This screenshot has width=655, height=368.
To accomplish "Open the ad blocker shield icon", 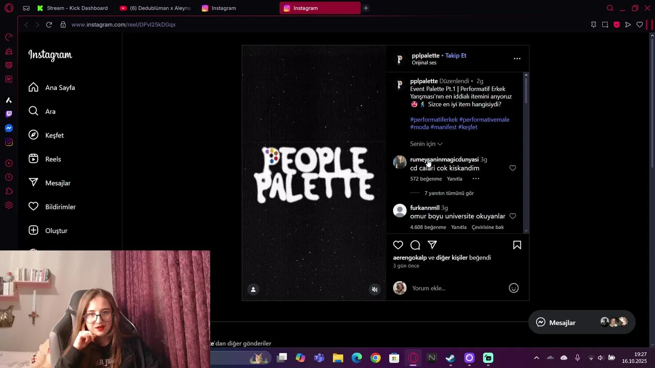I will (617, 25).
